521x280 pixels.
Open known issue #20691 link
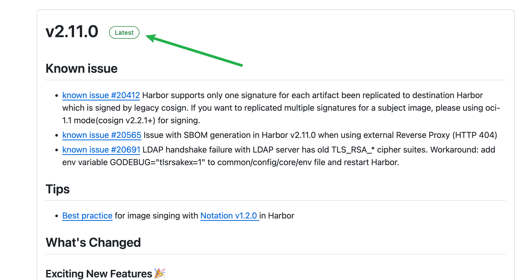click(101, 150)
